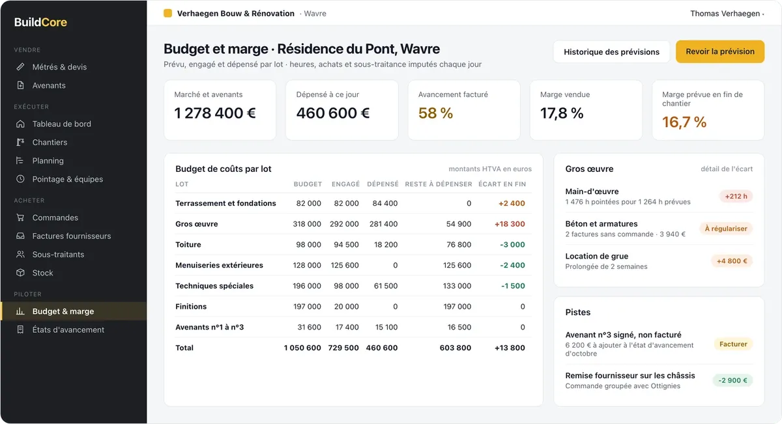Screen dimensions: 782x424
Task: Click the Commandes cart icon
Action: tap(20, 218)
